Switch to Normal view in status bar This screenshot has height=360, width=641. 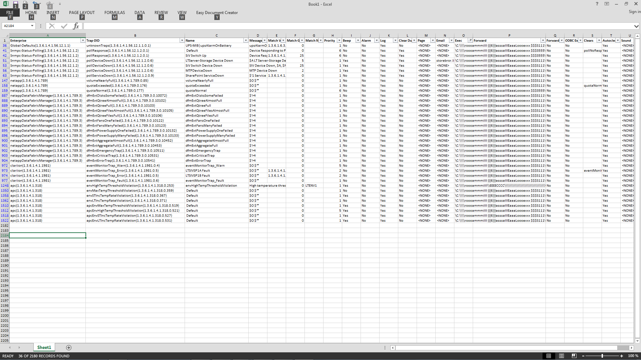(549, 356)
